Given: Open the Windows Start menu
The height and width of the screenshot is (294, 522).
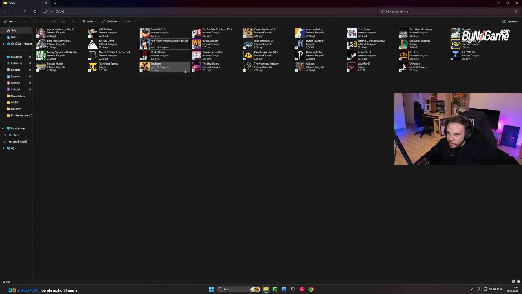Looking at the screenshot, I should click(x=211, y=289).
